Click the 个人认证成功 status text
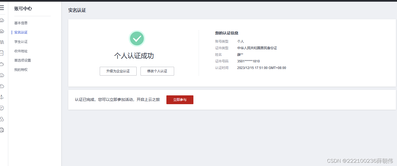The height and width of the screenshot is (166, 397). [x=134, y=56]
